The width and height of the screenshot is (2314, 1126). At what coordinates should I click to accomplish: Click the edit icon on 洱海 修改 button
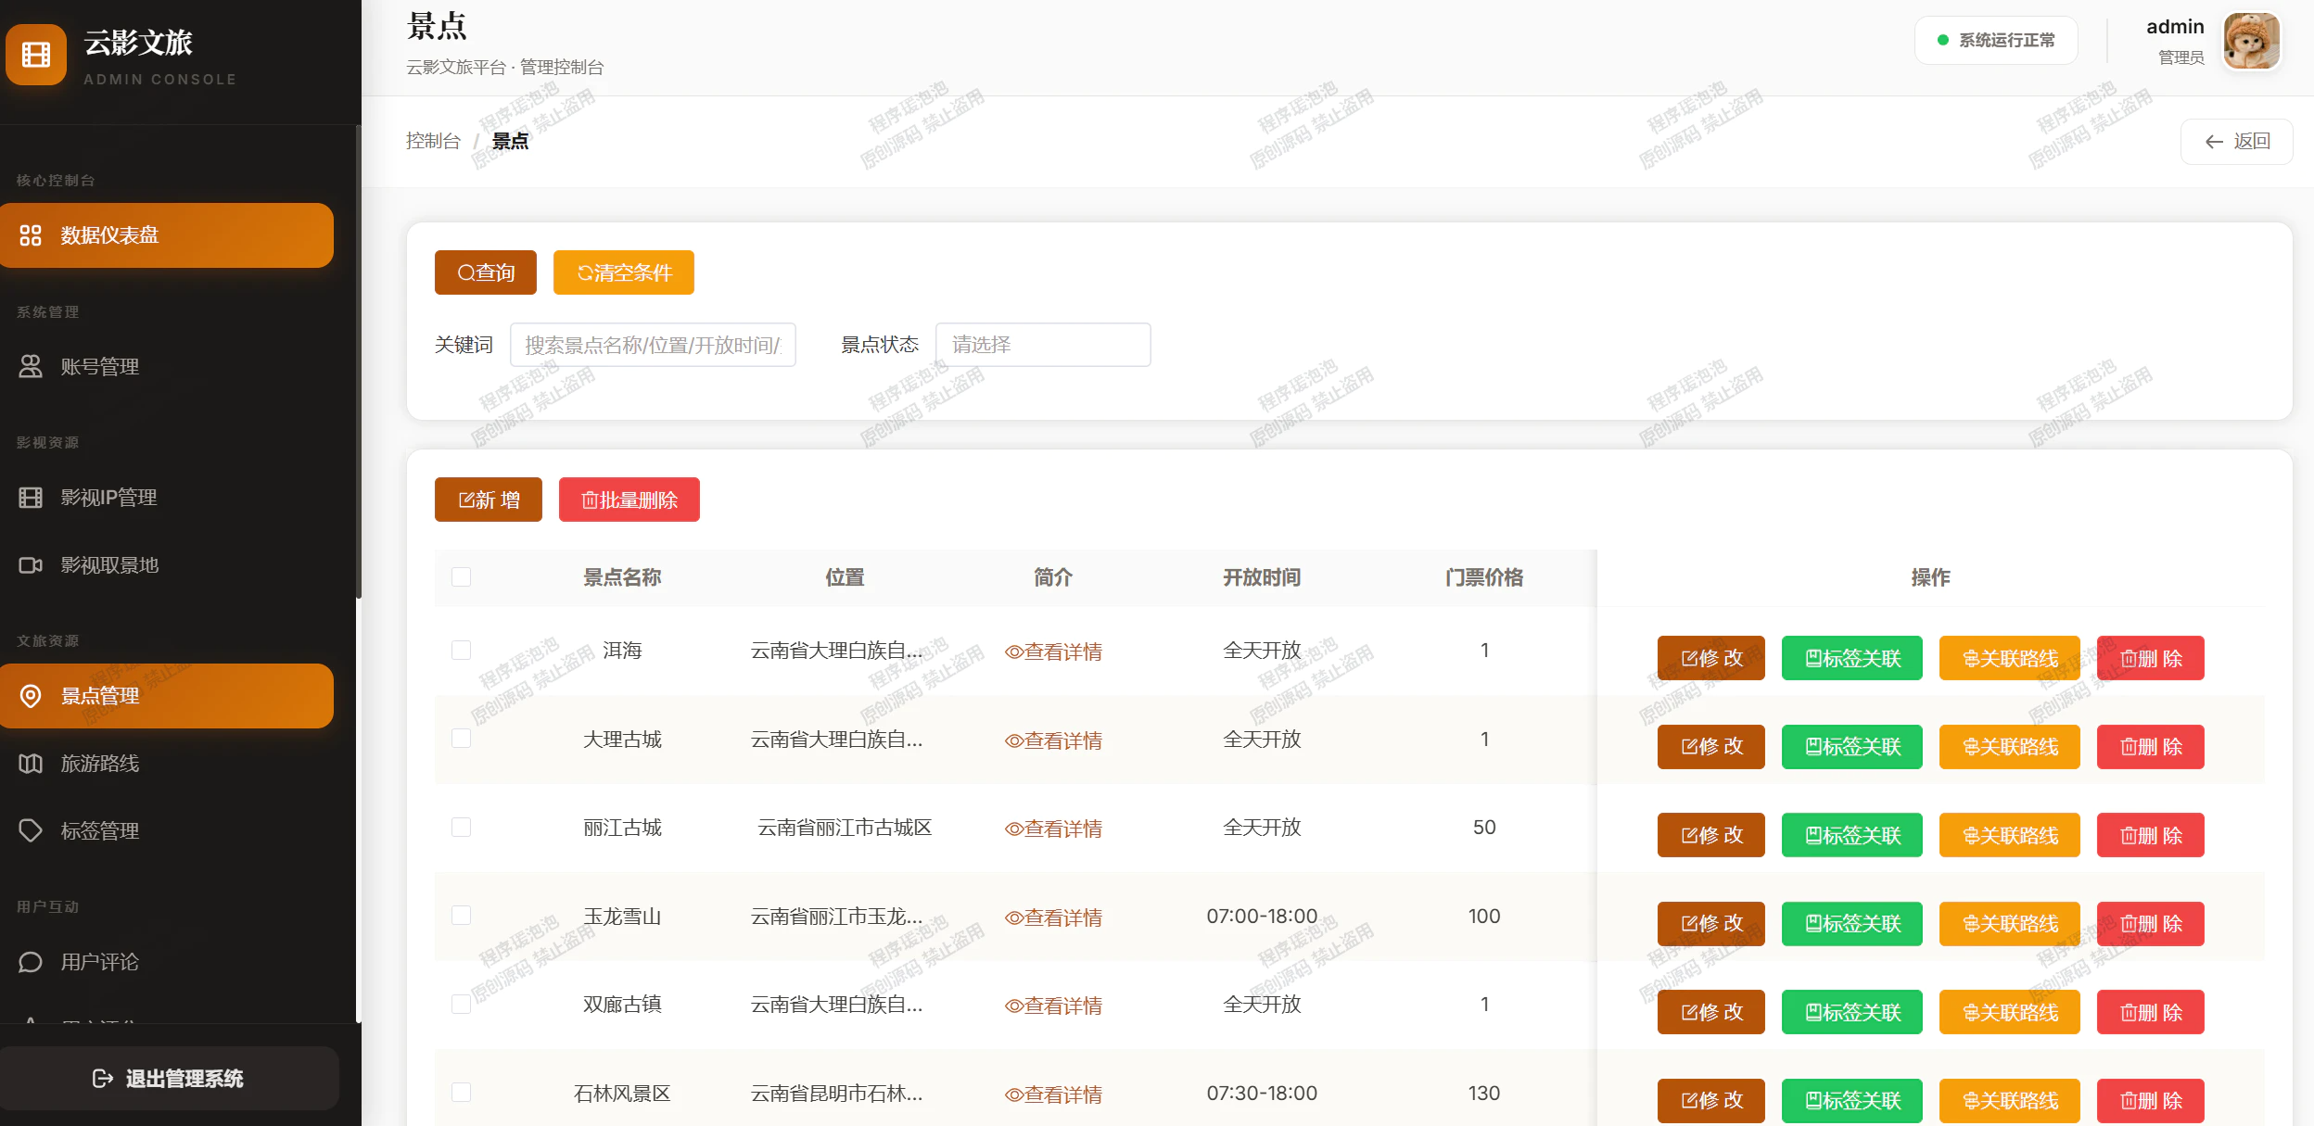(1690, 659)
